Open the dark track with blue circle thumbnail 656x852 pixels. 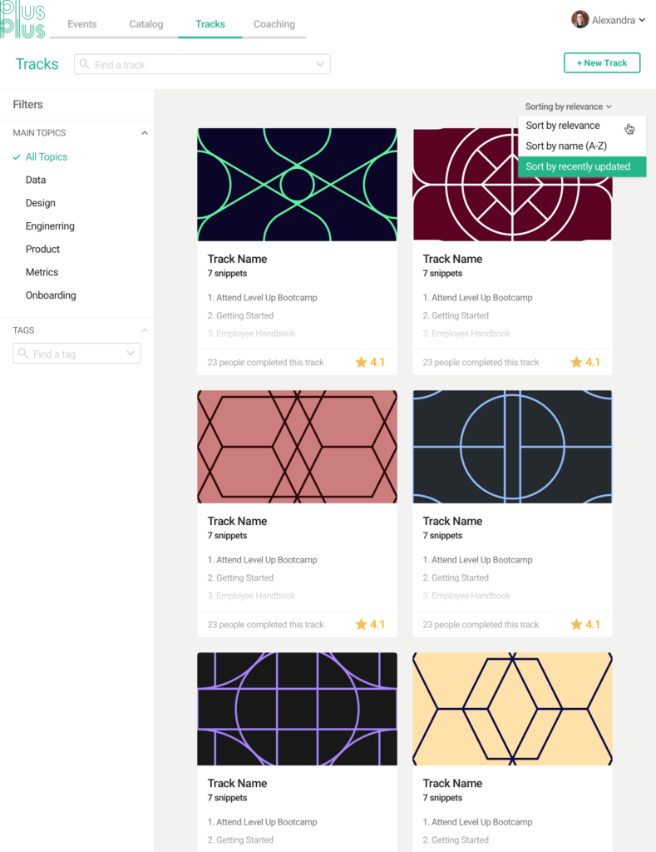click(513, 447)
